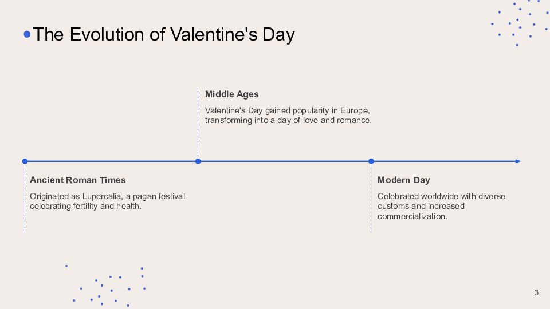The width and height of the screenshot is (550, 309).
Task: Select the Middle Ages timeline marker dot
Action: tap(198, 161)
